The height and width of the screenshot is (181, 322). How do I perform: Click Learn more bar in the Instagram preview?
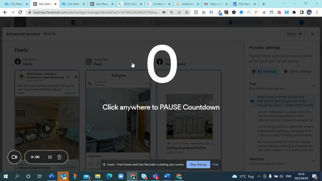tap(118, 156)
